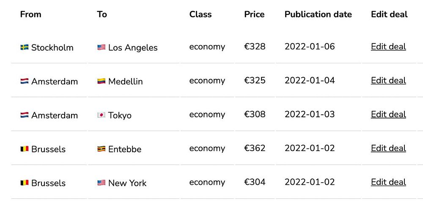Click the US flag beside New York

coord(102,183)
